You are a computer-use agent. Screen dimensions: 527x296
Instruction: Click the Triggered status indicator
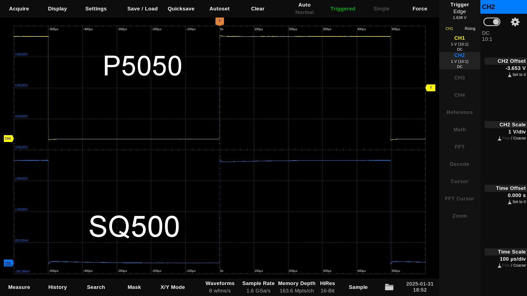343,9
